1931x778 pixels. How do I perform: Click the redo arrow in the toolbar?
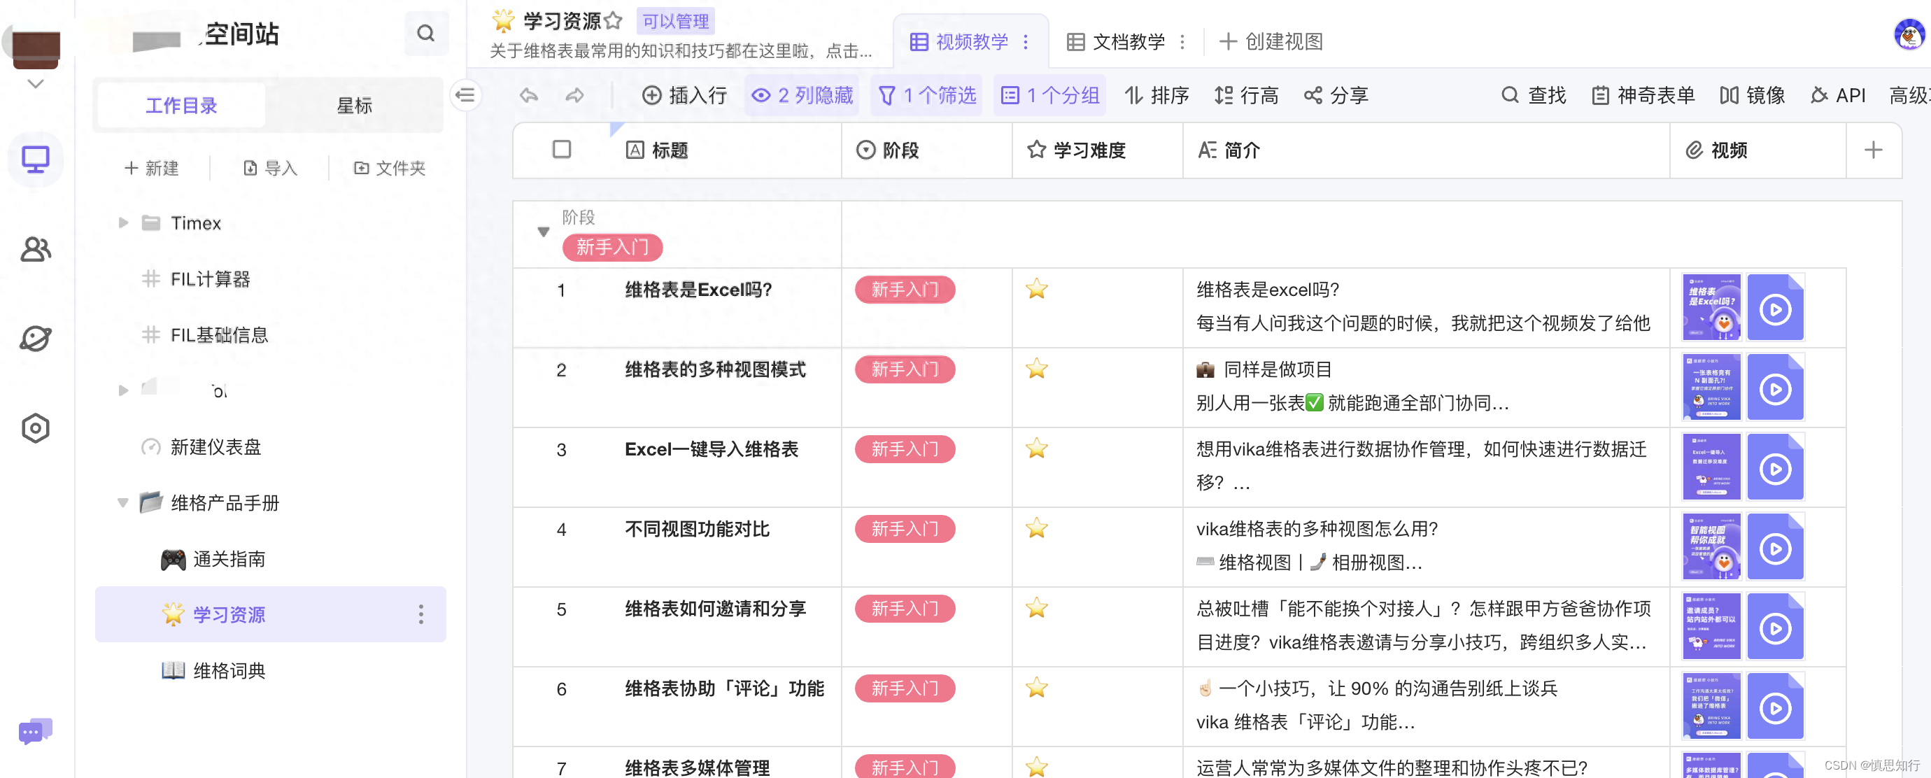click(x=574, y=95)
